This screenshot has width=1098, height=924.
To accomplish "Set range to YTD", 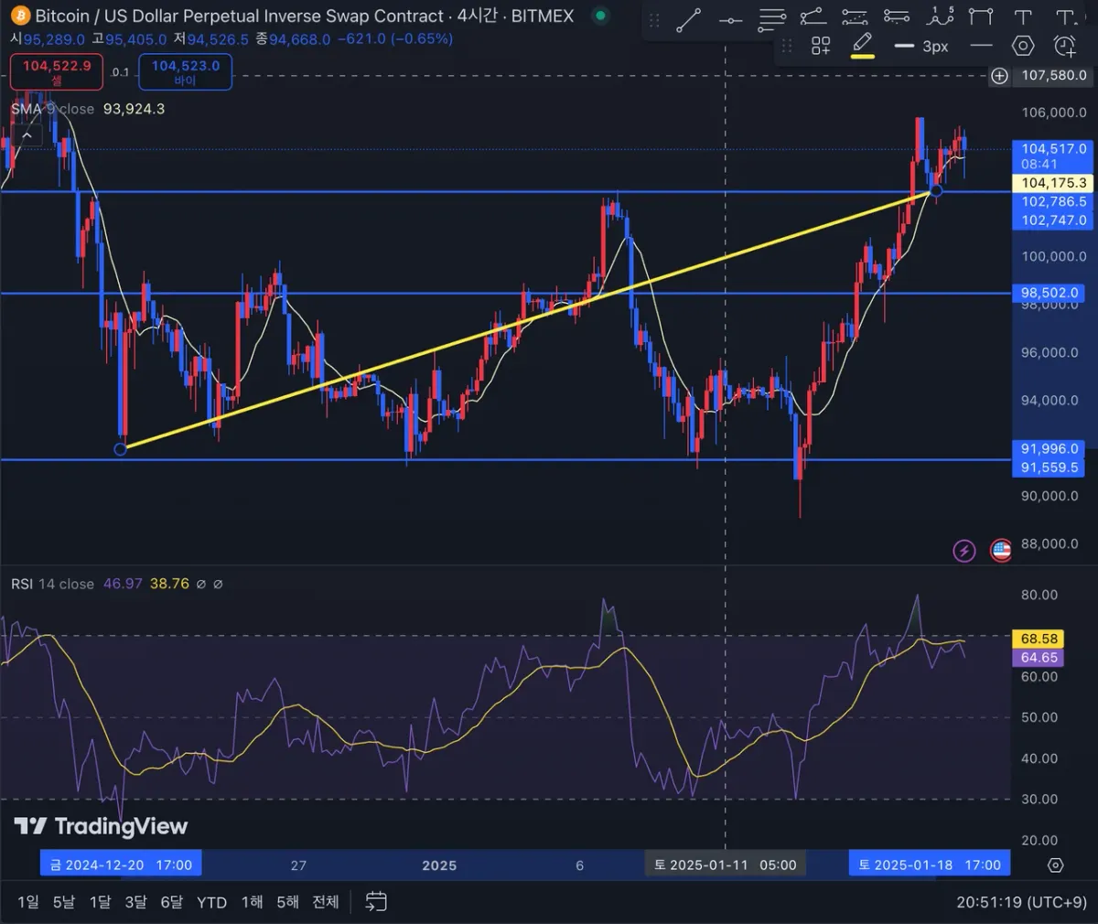I will [211, 902].
